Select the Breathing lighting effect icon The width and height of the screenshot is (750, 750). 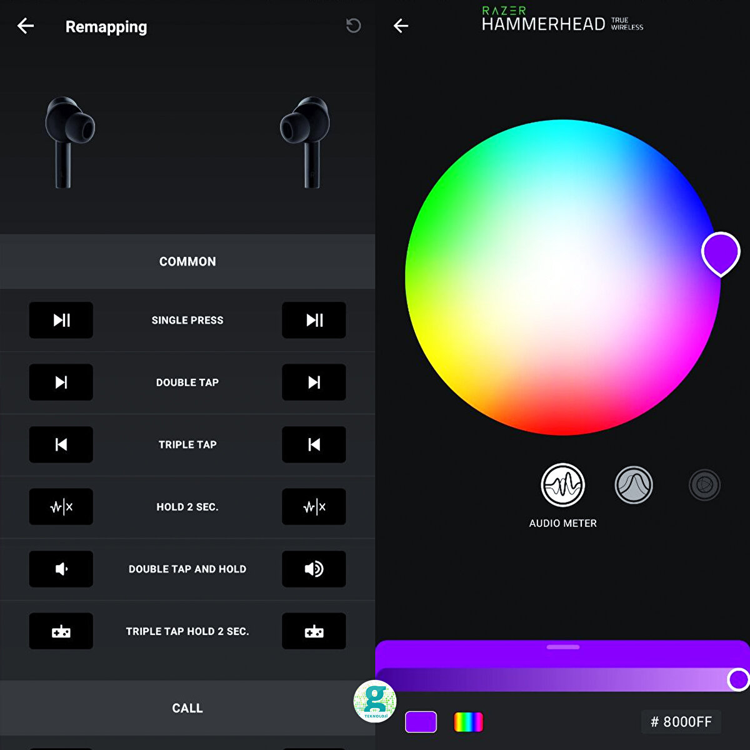tap(633, 484)
